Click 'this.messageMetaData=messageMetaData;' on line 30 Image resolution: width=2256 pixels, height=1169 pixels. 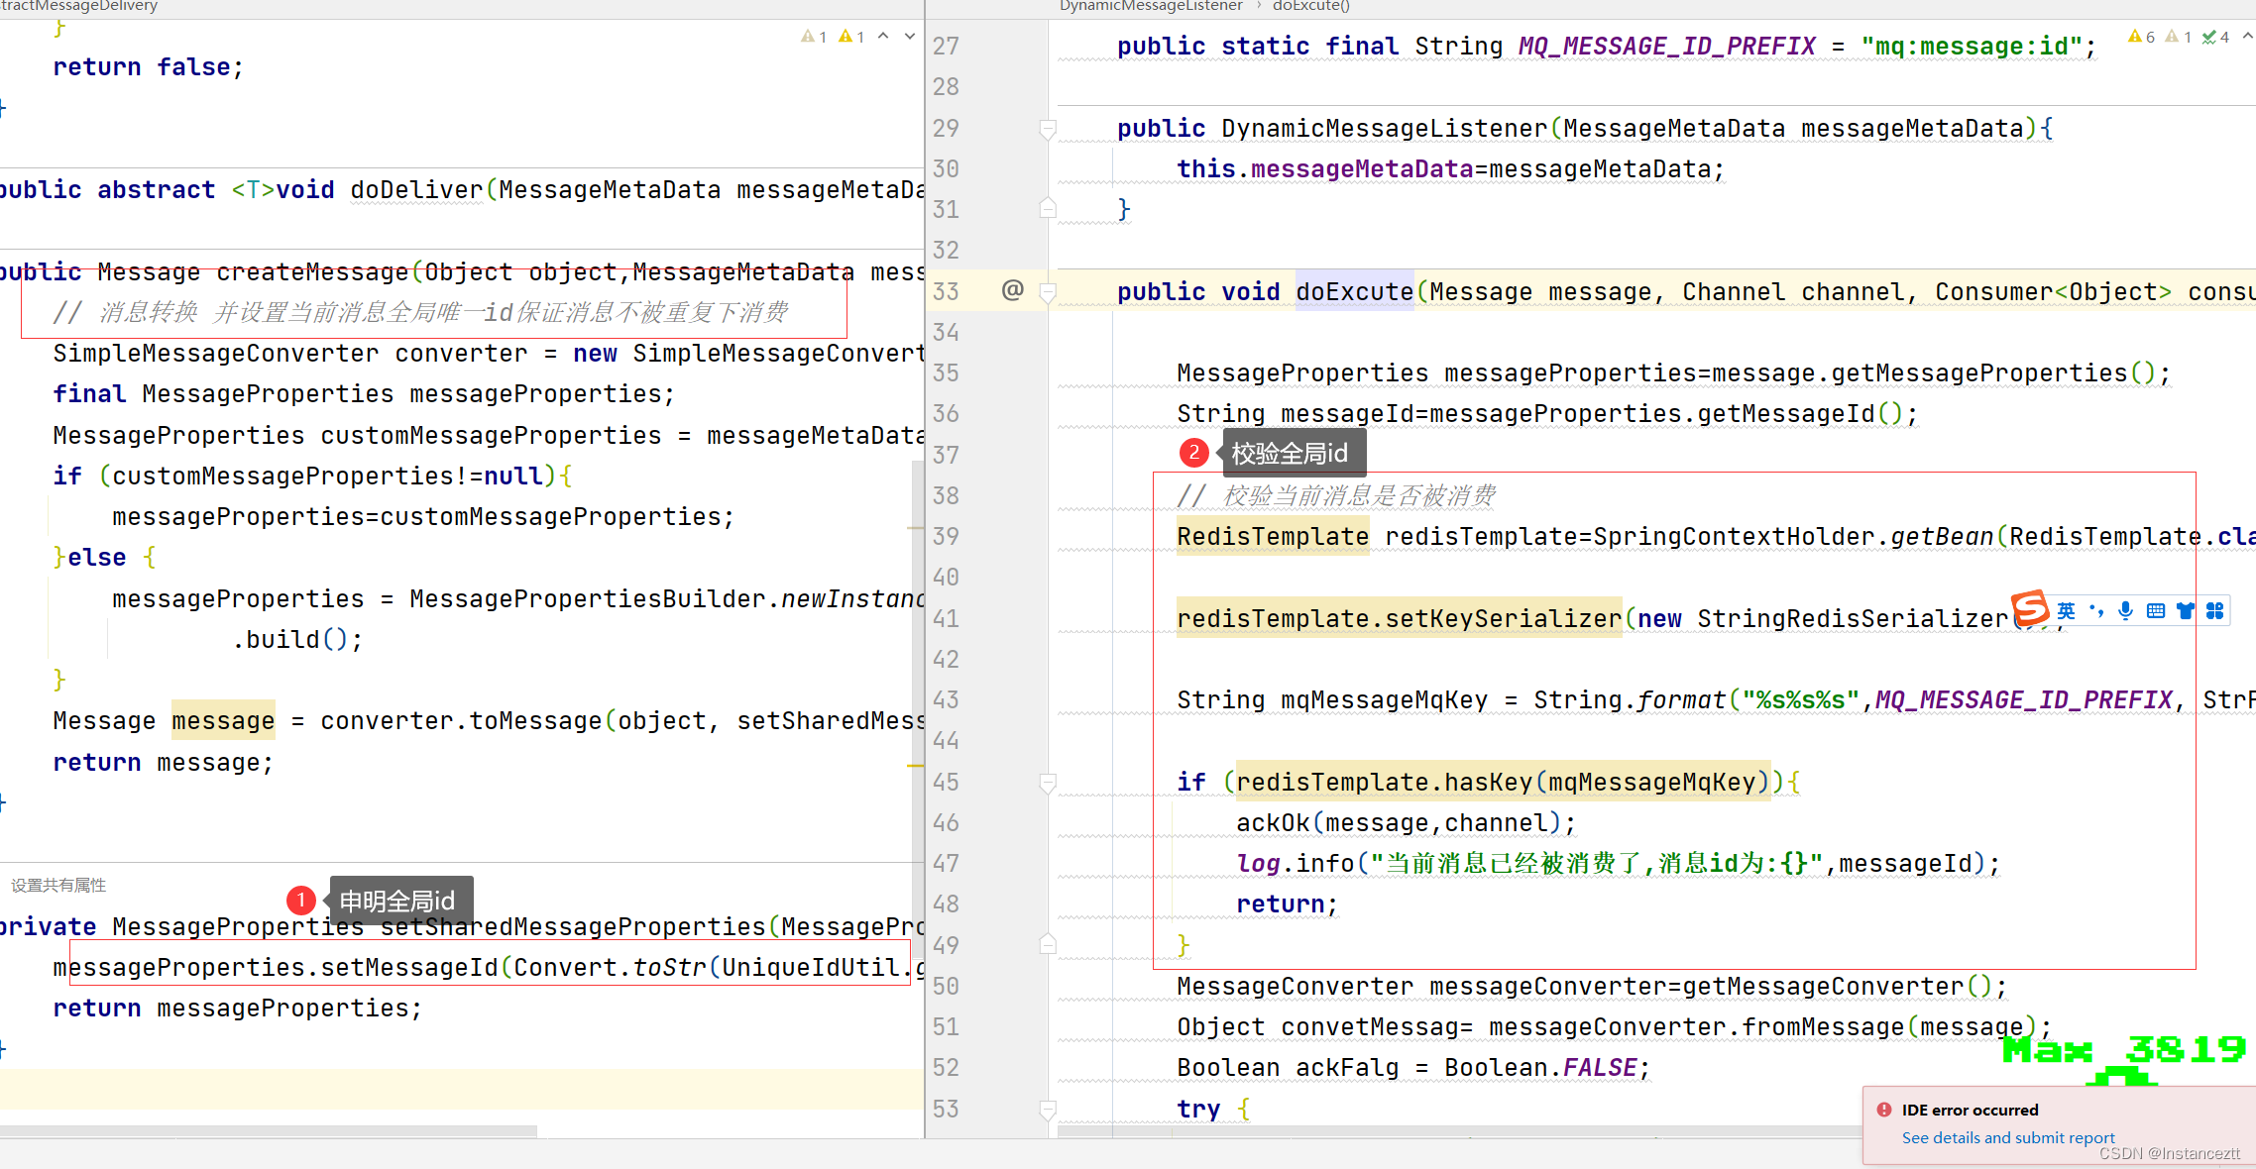pos(1451,169)
